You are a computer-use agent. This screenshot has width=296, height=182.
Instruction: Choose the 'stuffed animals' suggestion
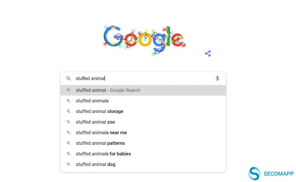pyautogui.click(x=143, y=101)
